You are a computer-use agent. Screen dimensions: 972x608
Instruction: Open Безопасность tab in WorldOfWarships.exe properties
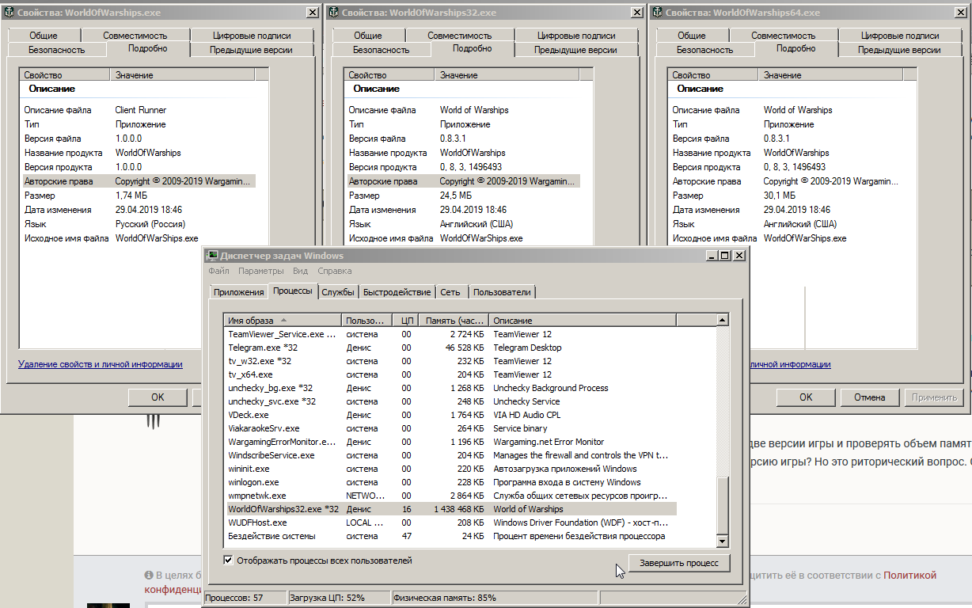point(56,50)
